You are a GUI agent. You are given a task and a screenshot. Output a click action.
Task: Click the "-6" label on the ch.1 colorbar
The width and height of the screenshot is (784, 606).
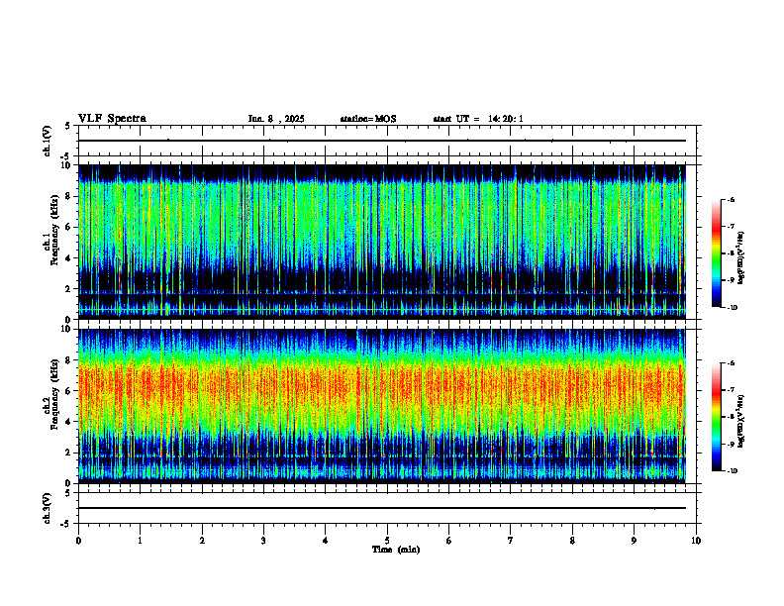tap(731, 200)
